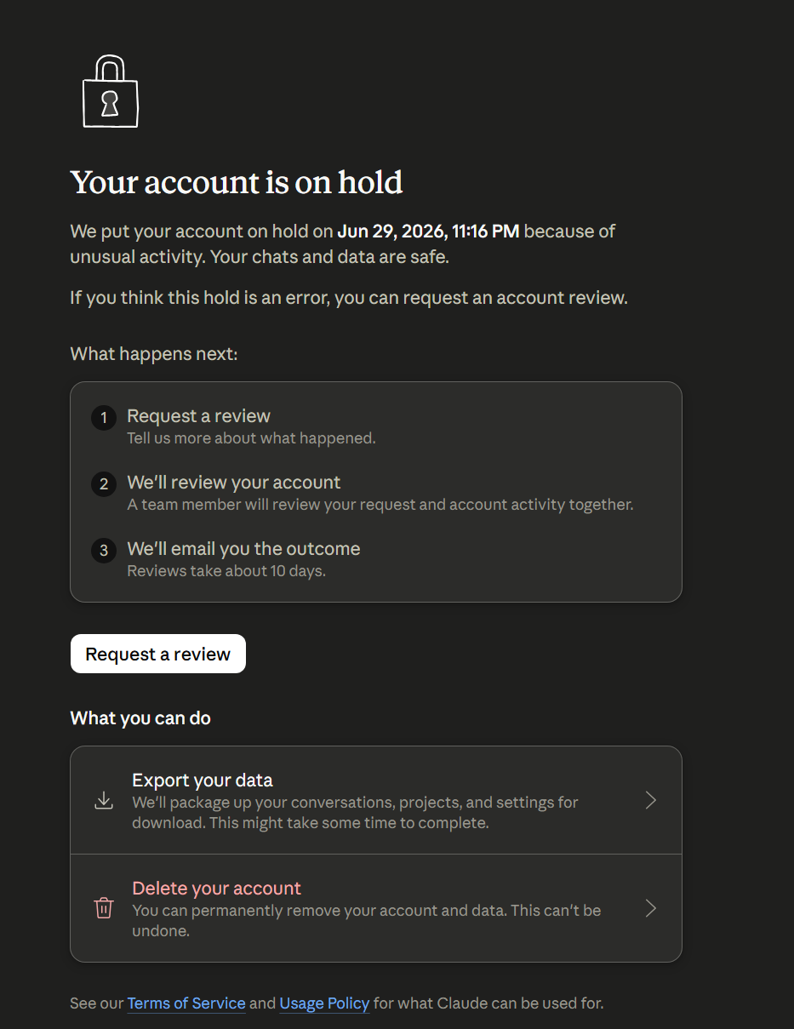This screenshot has height=1029, width=794.
Task: Click the 'What you can do' section heading
Action: pos(140,718)
